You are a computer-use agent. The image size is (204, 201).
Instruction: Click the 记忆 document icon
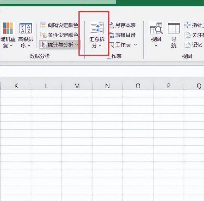pyautogui.click(x=187, y=45)
